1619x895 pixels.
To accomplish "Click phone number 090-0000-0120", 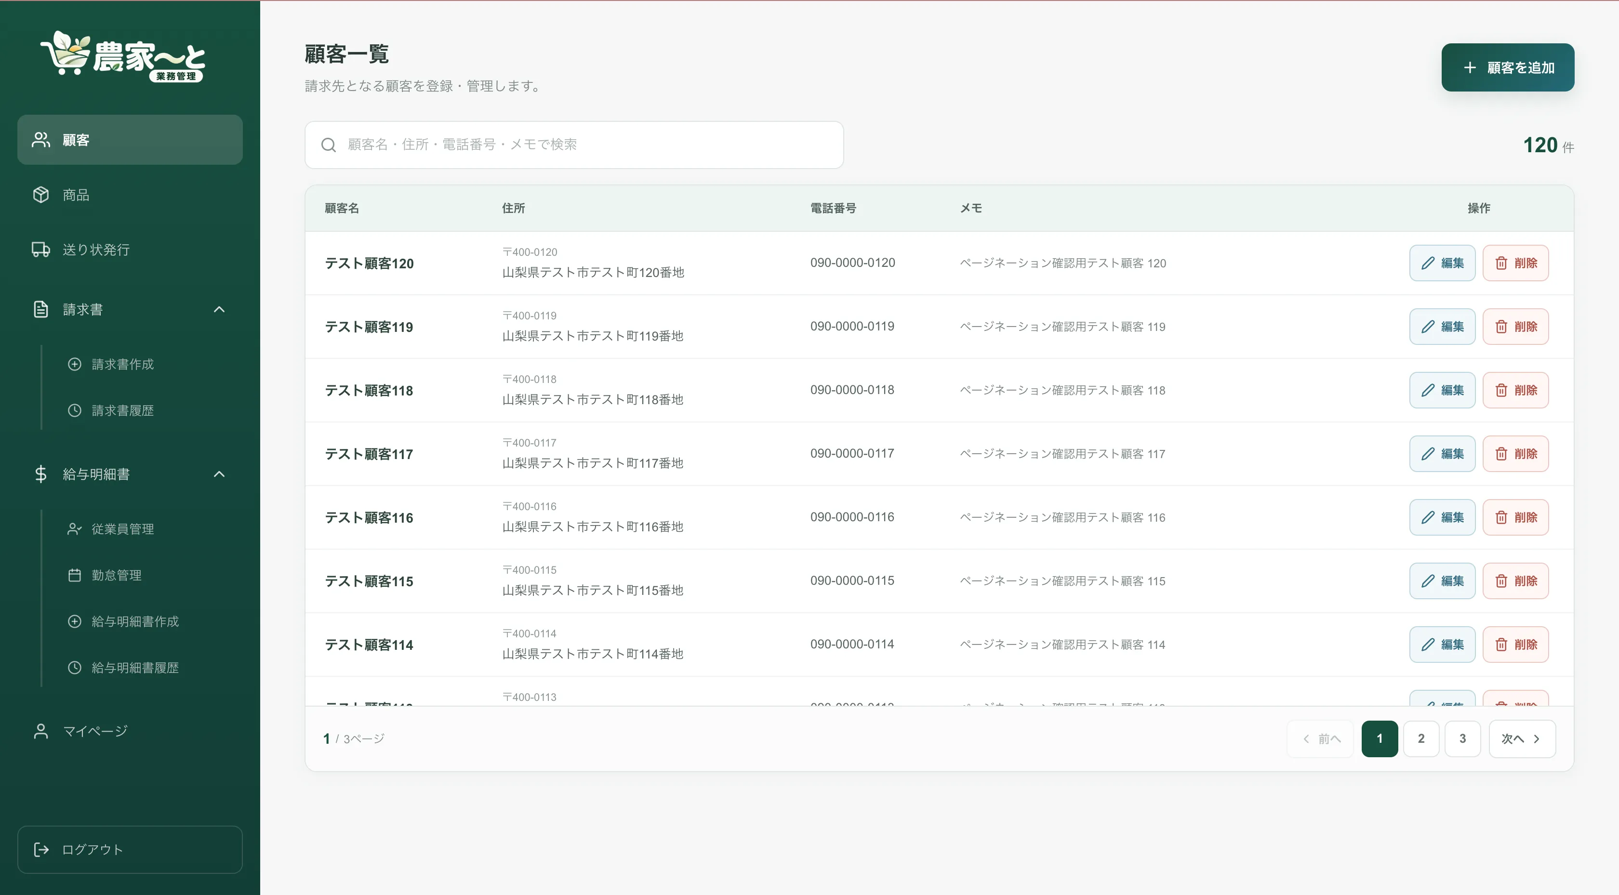I will point(852,263).
